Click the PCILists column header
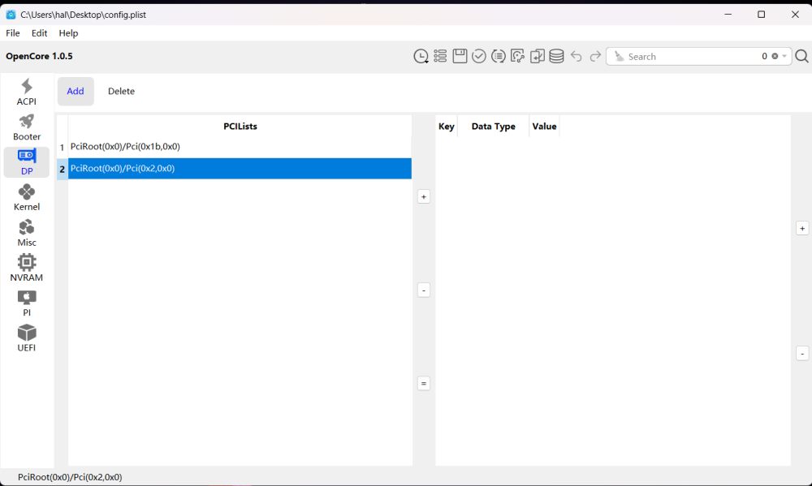This screenshot has height=486, width=812. pyautogui.click(x=240, y=127)
